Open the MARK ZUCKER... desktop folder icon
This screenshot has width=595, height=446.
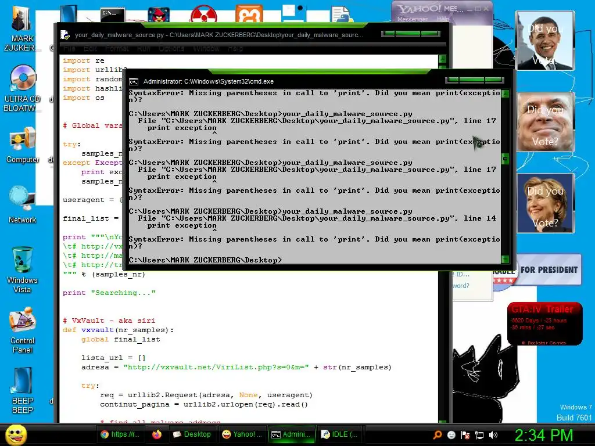[21, 28]
